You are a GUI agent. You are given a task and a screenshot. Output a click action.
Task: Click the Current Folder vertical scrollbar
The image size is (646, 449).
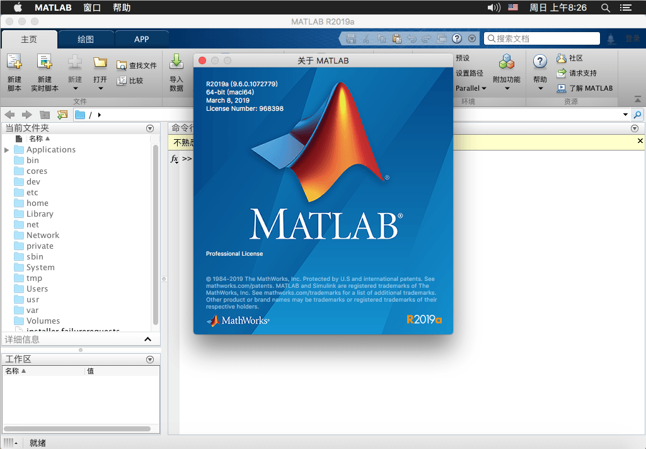coord(156,235)
